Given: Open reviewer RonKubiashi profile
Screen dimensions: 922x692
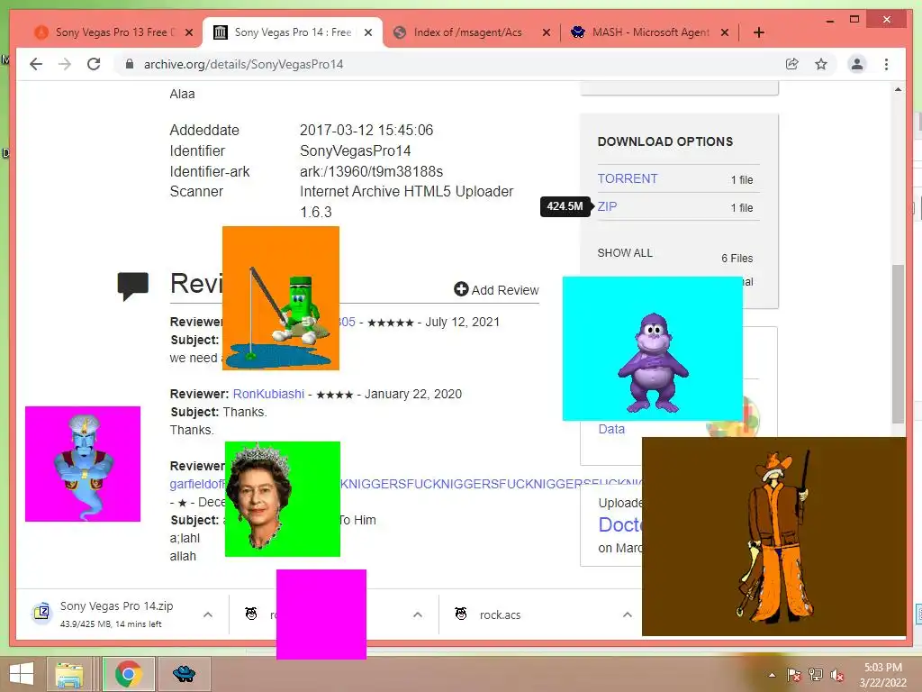Looking at the screenshot, I should point(268,394).
